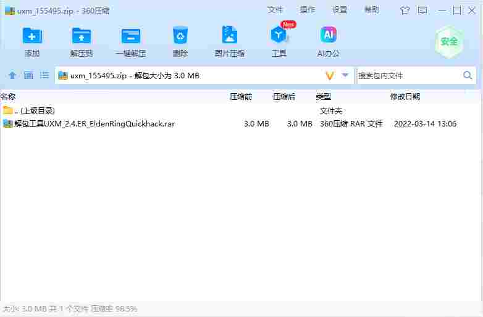Close the 360压缩 window
The height and width of the screenshot is (317, 483).
coord(472,10)
